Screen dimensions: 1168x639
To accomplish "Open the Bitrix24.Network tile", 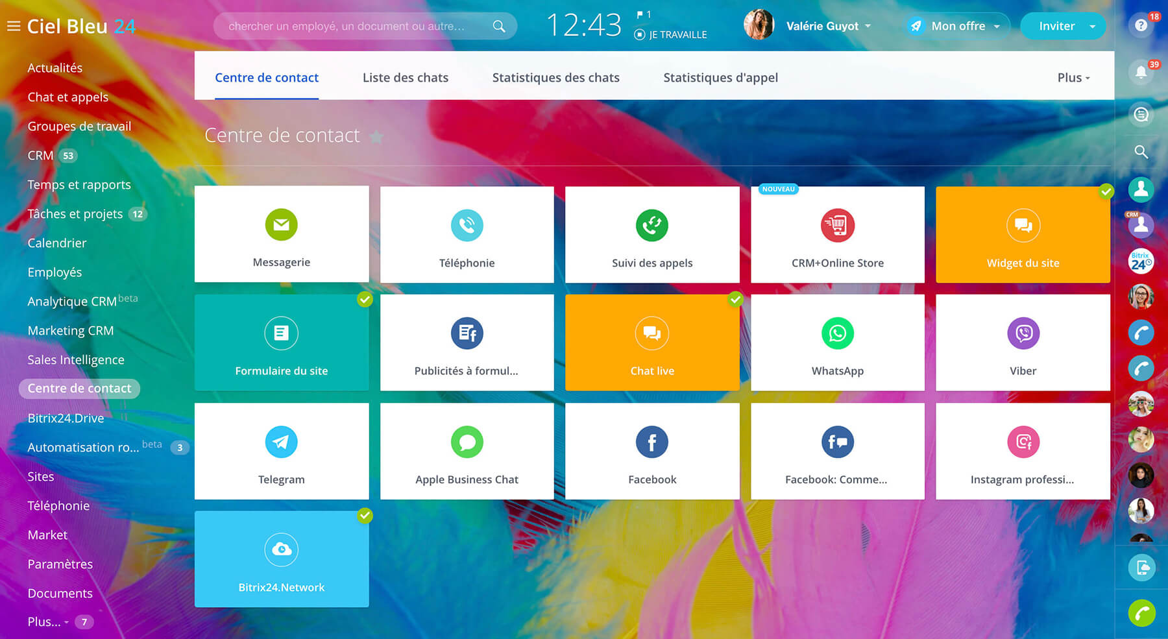I will click(x=282, y=559).
